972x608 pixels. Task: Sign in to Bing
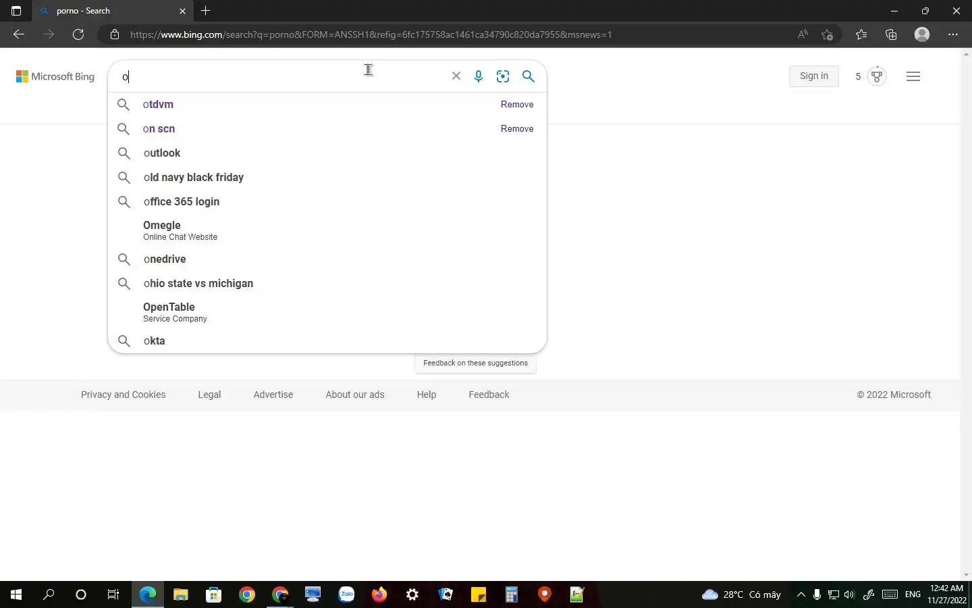(814, 76)
